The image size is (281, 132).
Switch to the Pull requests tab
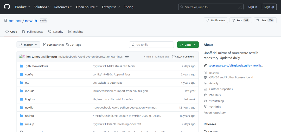click(33, 32)
